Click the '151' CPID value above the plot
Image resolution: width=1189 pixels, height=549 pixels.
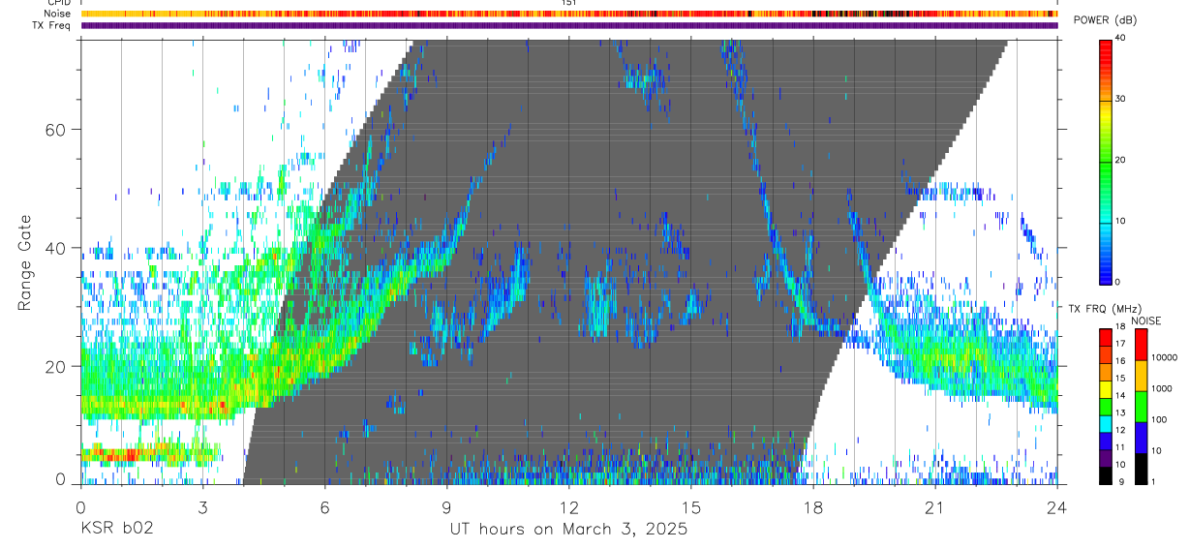[569, 3]
